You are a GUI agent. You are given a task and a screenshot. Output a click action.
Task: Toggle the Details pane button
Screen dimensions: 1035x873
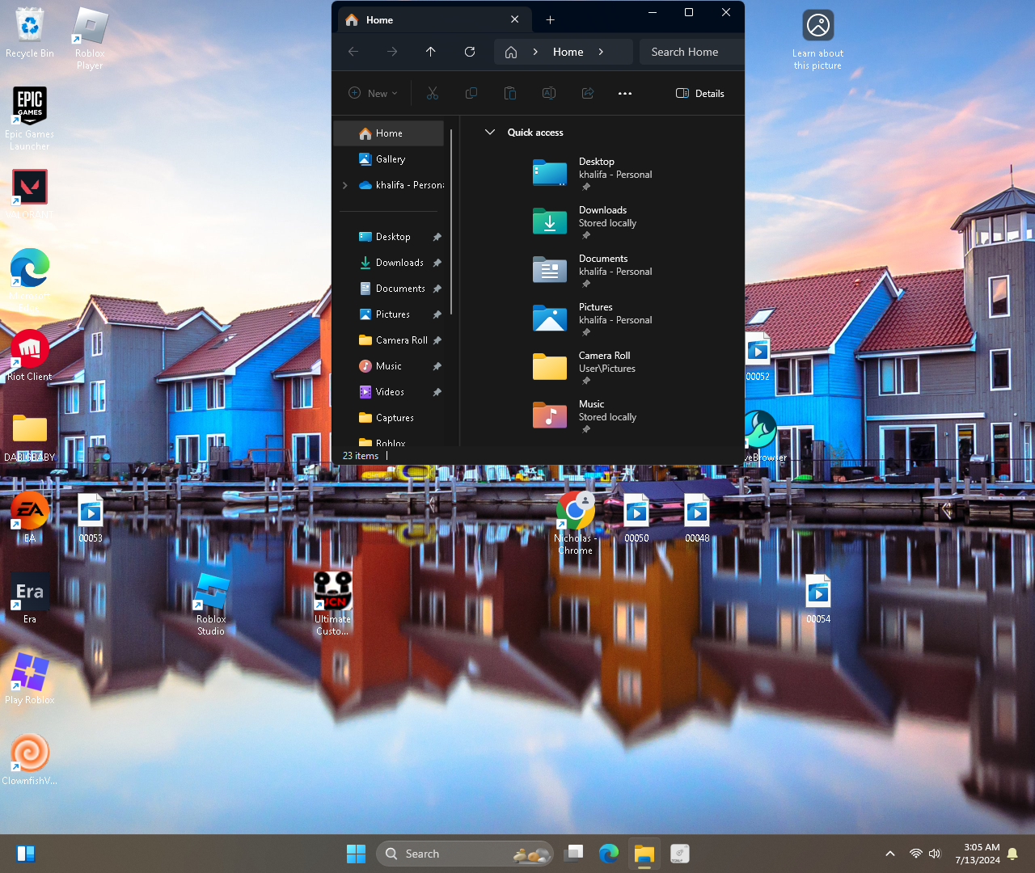[700, 94]
